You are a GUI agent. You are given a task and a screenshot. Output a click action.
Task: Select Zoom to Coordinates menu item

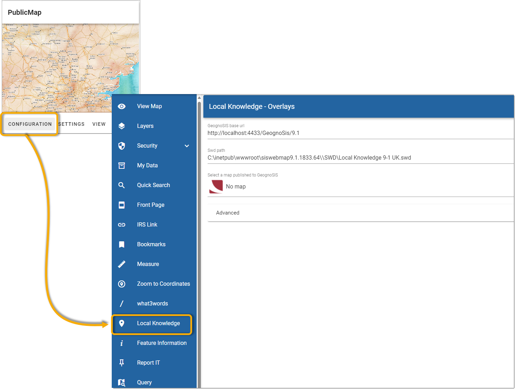click(x=163, y=284)
